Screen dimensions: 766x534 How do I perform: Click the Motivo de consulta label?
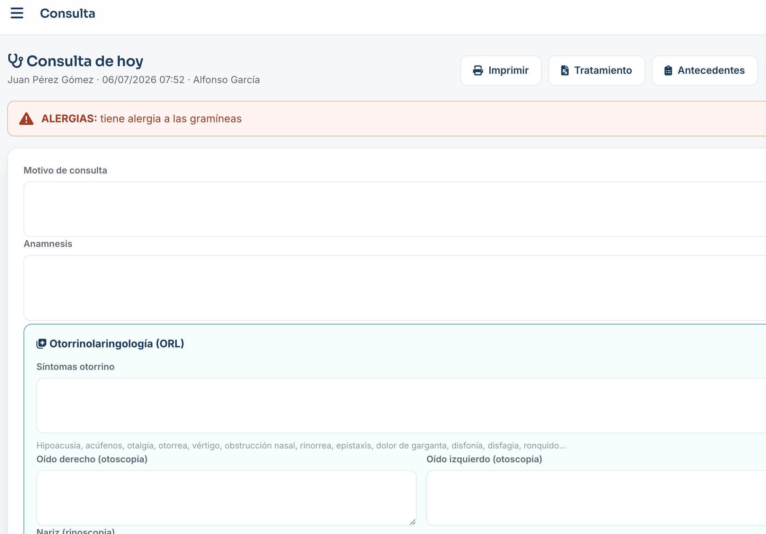click(x=65, y=170)
